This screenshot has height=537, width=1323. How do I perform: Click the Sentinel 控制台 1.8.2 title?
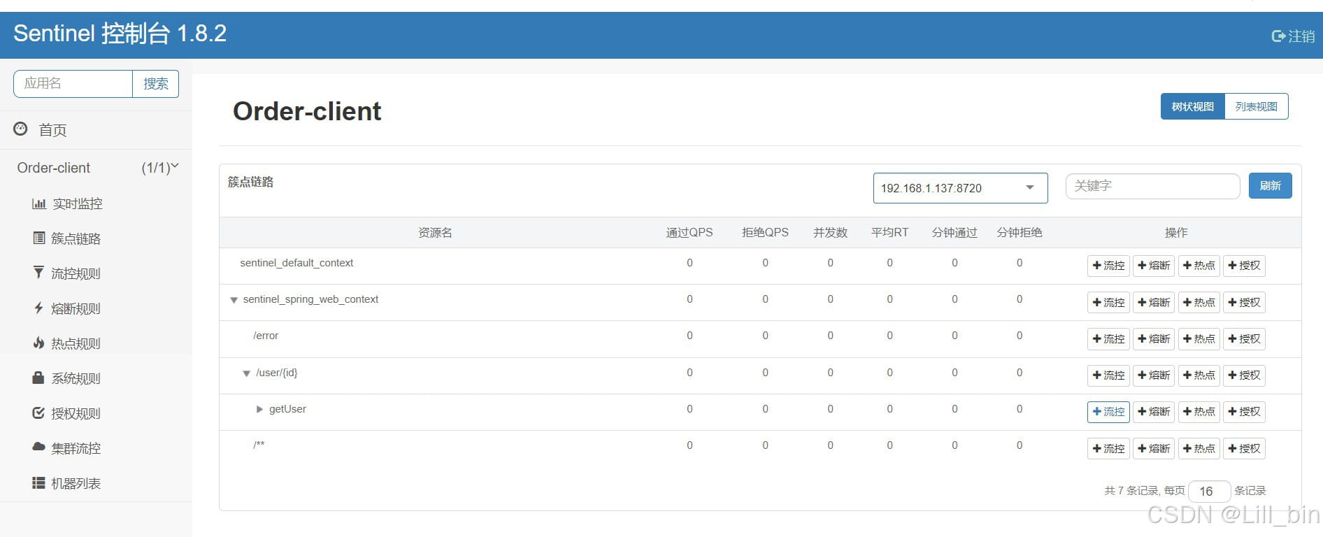tap(120, 34)
